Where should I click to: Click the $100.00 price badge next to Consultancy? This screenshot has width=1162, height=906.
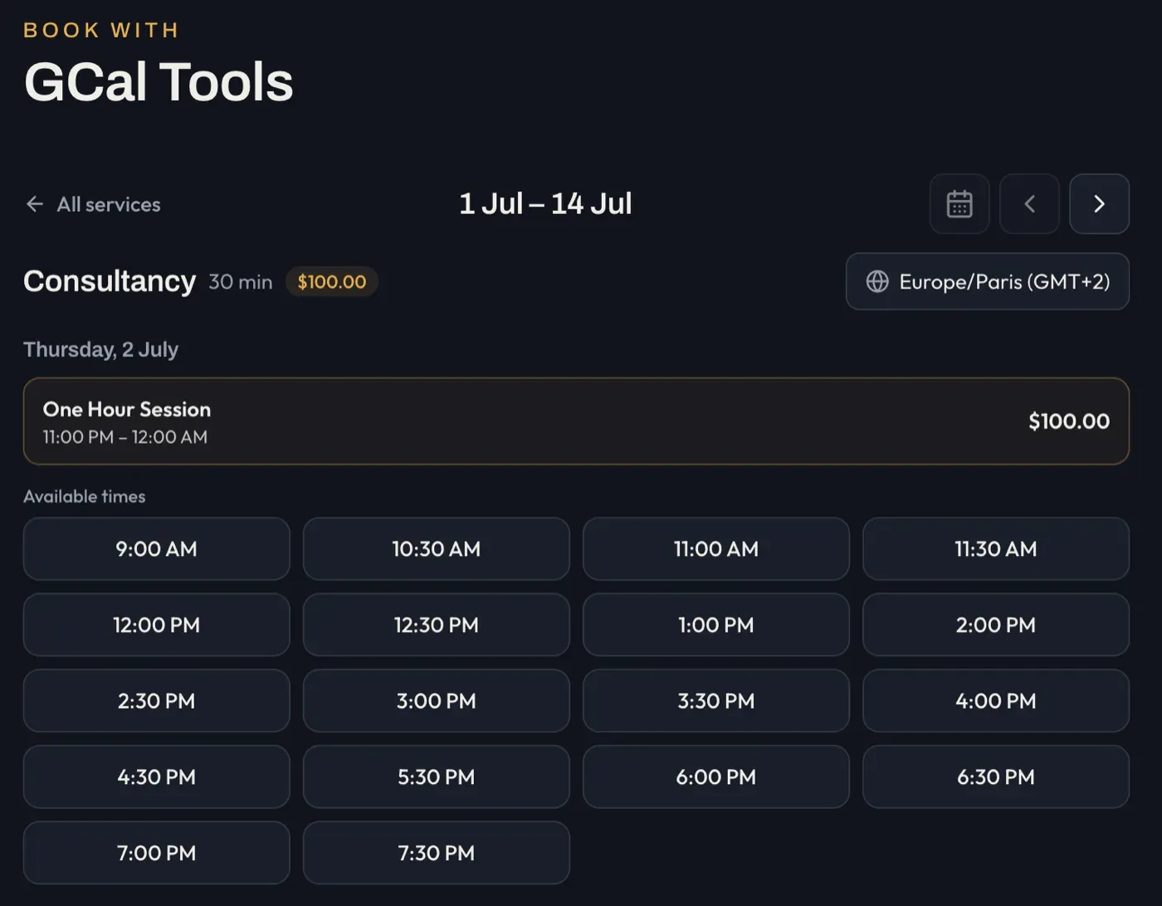pyautogui.click(x=332, y=281)
